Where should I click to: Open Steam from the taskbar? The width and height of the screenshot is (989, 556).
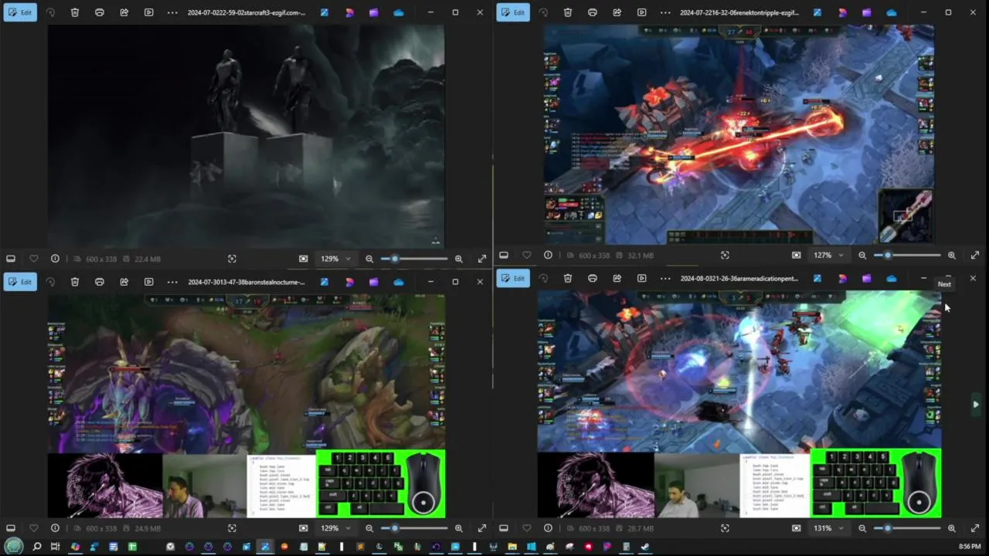click(644, 547)
